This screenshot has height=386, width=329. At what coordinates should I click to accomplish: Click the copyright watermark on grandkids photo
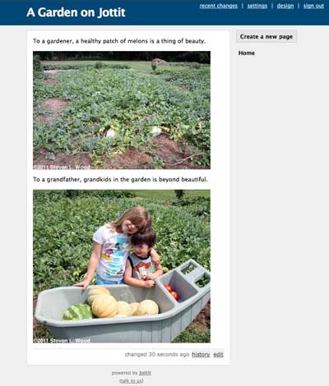coord(62,341)
